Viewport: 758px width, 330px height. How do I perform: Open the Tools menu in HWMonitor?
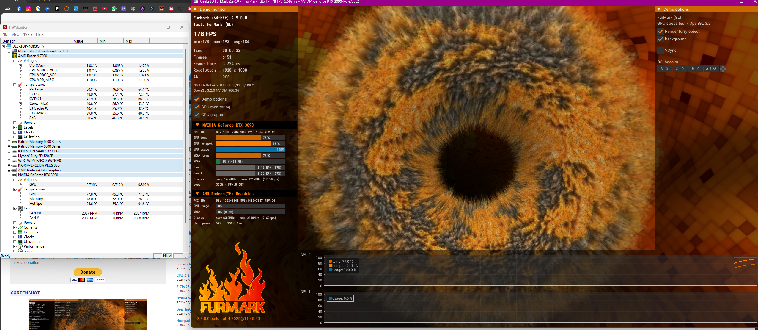(x=28, y=35)
